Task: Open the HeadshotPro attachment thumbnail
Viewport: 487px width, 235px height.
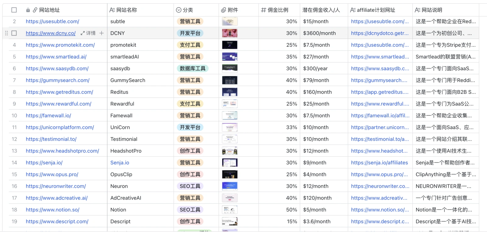Action: [x=229, y=151]
